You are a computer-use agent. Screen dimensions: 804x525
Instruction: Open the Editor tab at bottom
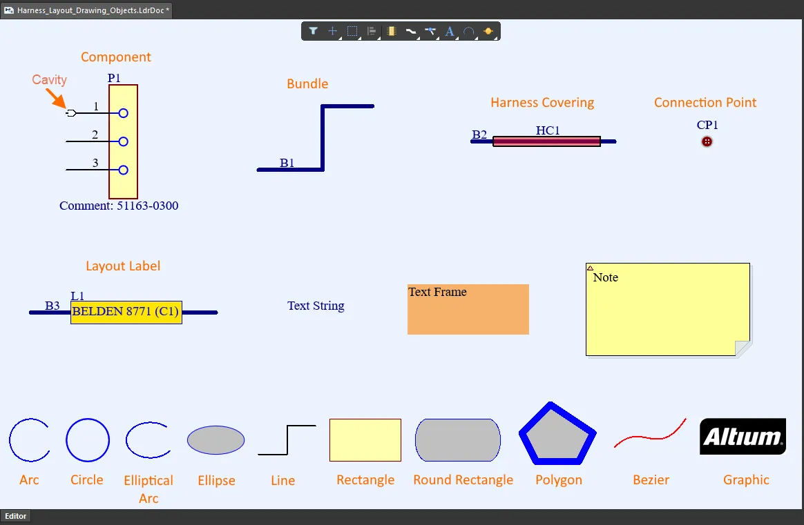coord(15,516)
